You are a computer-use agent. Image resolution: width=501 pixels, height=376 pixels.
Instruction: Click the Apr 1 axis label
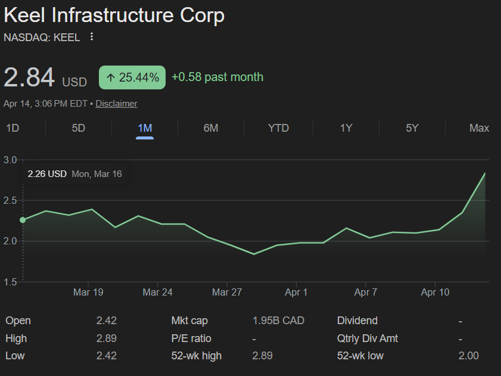[x=296, y=292]
